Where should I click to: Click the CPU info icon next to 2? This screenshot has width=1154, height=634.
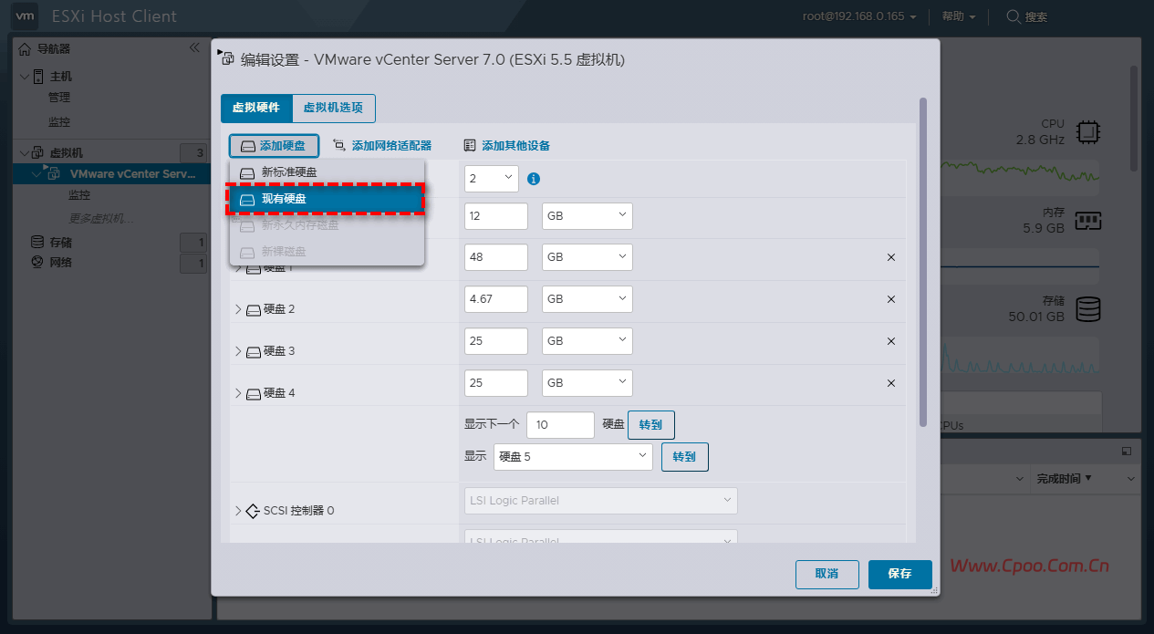(x=535, y=179)
